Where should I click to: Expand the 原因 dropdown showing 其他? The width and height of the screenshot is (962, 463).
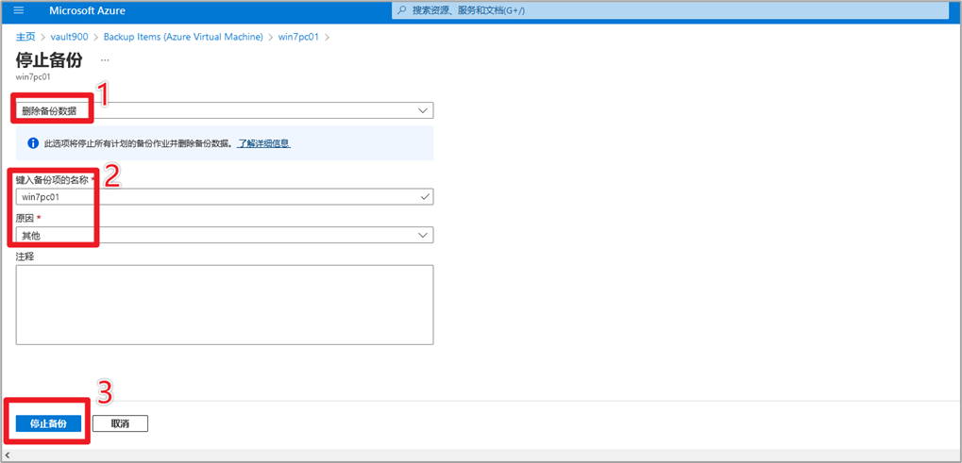point(225,235)
